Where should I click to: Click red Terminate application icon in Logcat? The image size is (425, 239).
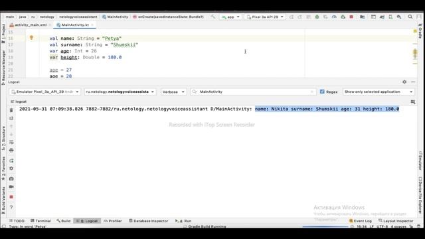click(11, 197)
